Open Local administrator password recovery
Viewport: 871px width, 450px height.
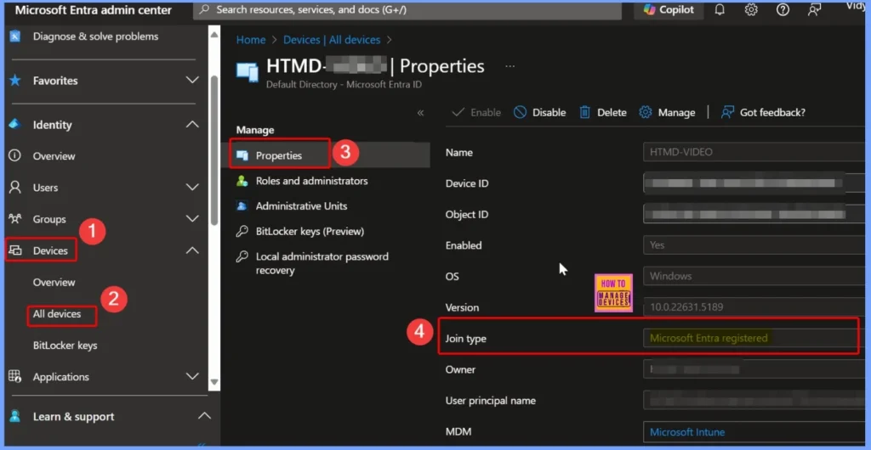[x=322, y=264]
